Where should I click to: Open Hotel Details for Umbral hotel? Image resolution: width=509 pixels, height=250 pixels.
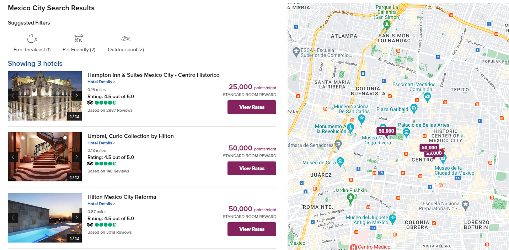click(x=101, y=143)
